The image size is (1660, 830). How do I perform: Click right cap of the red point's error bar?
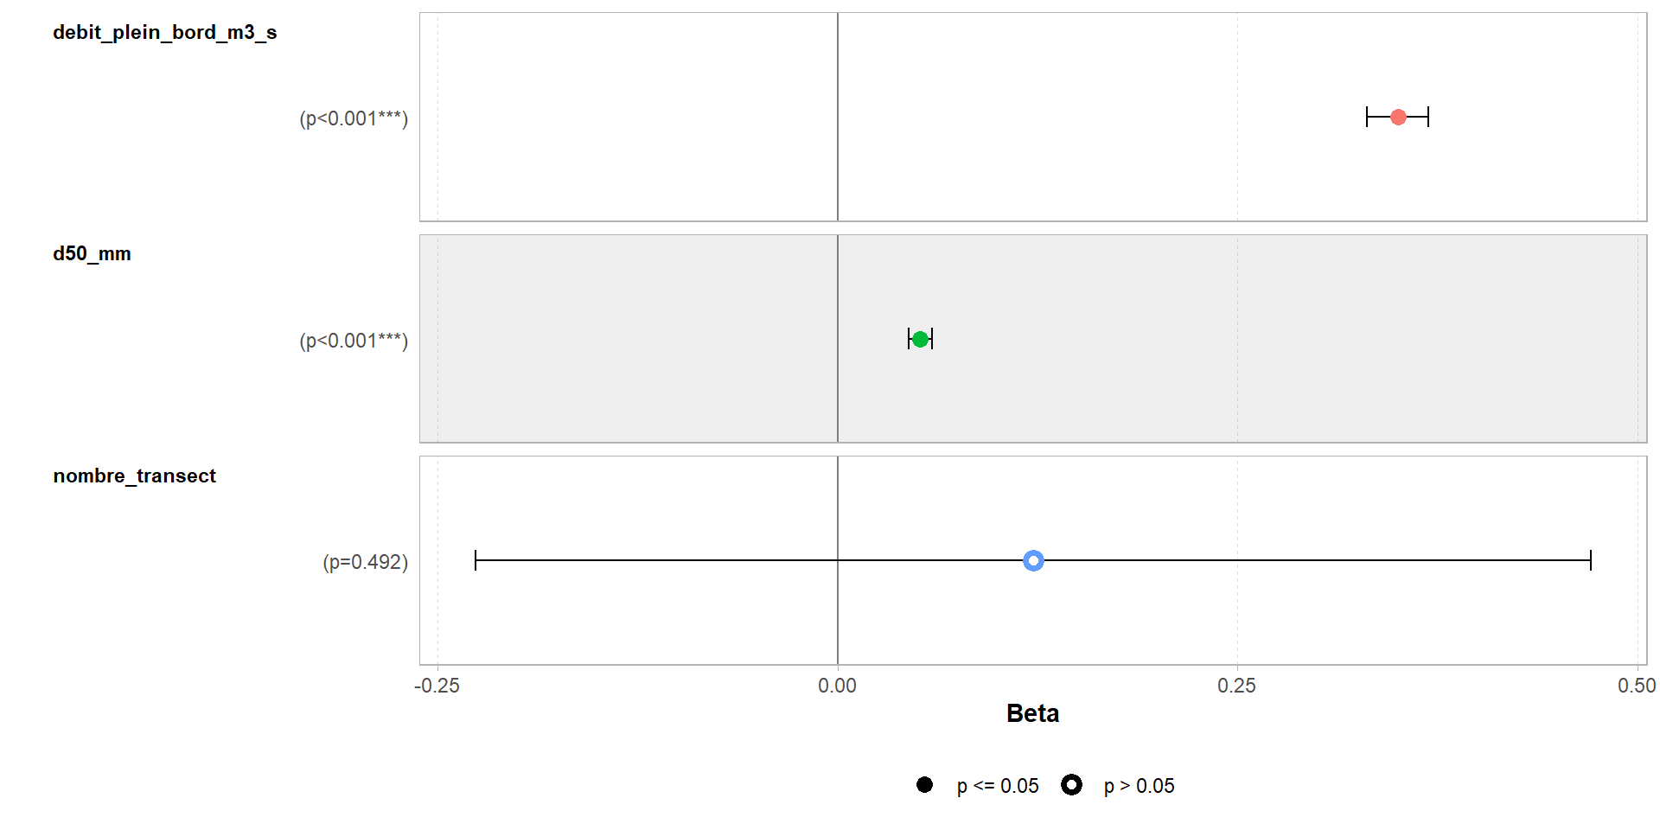point(1428,117)
